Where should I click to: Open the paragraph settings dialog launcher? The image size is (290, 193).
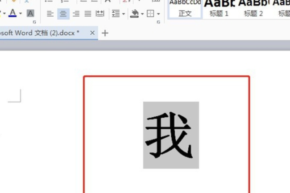click(x=158, y=22)
